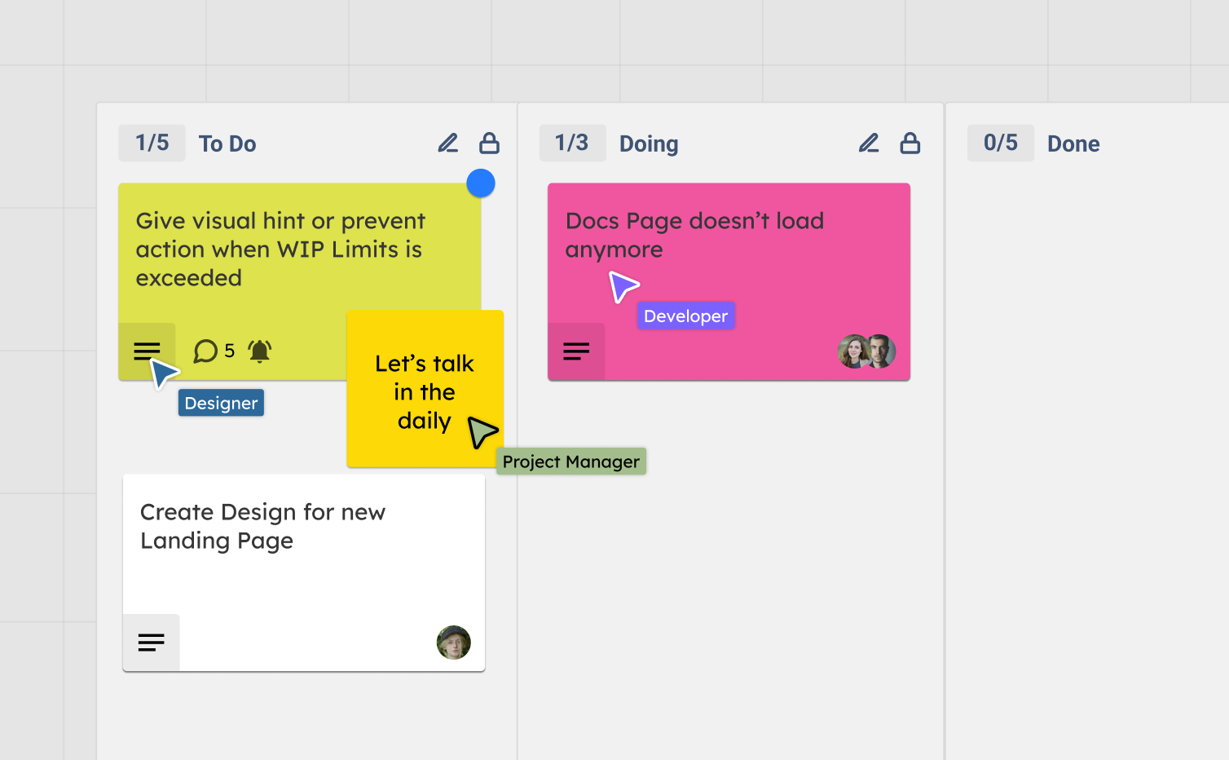1229x760 pixels.
Task: Select the Done column title
Action: (x=1073, y=144)
